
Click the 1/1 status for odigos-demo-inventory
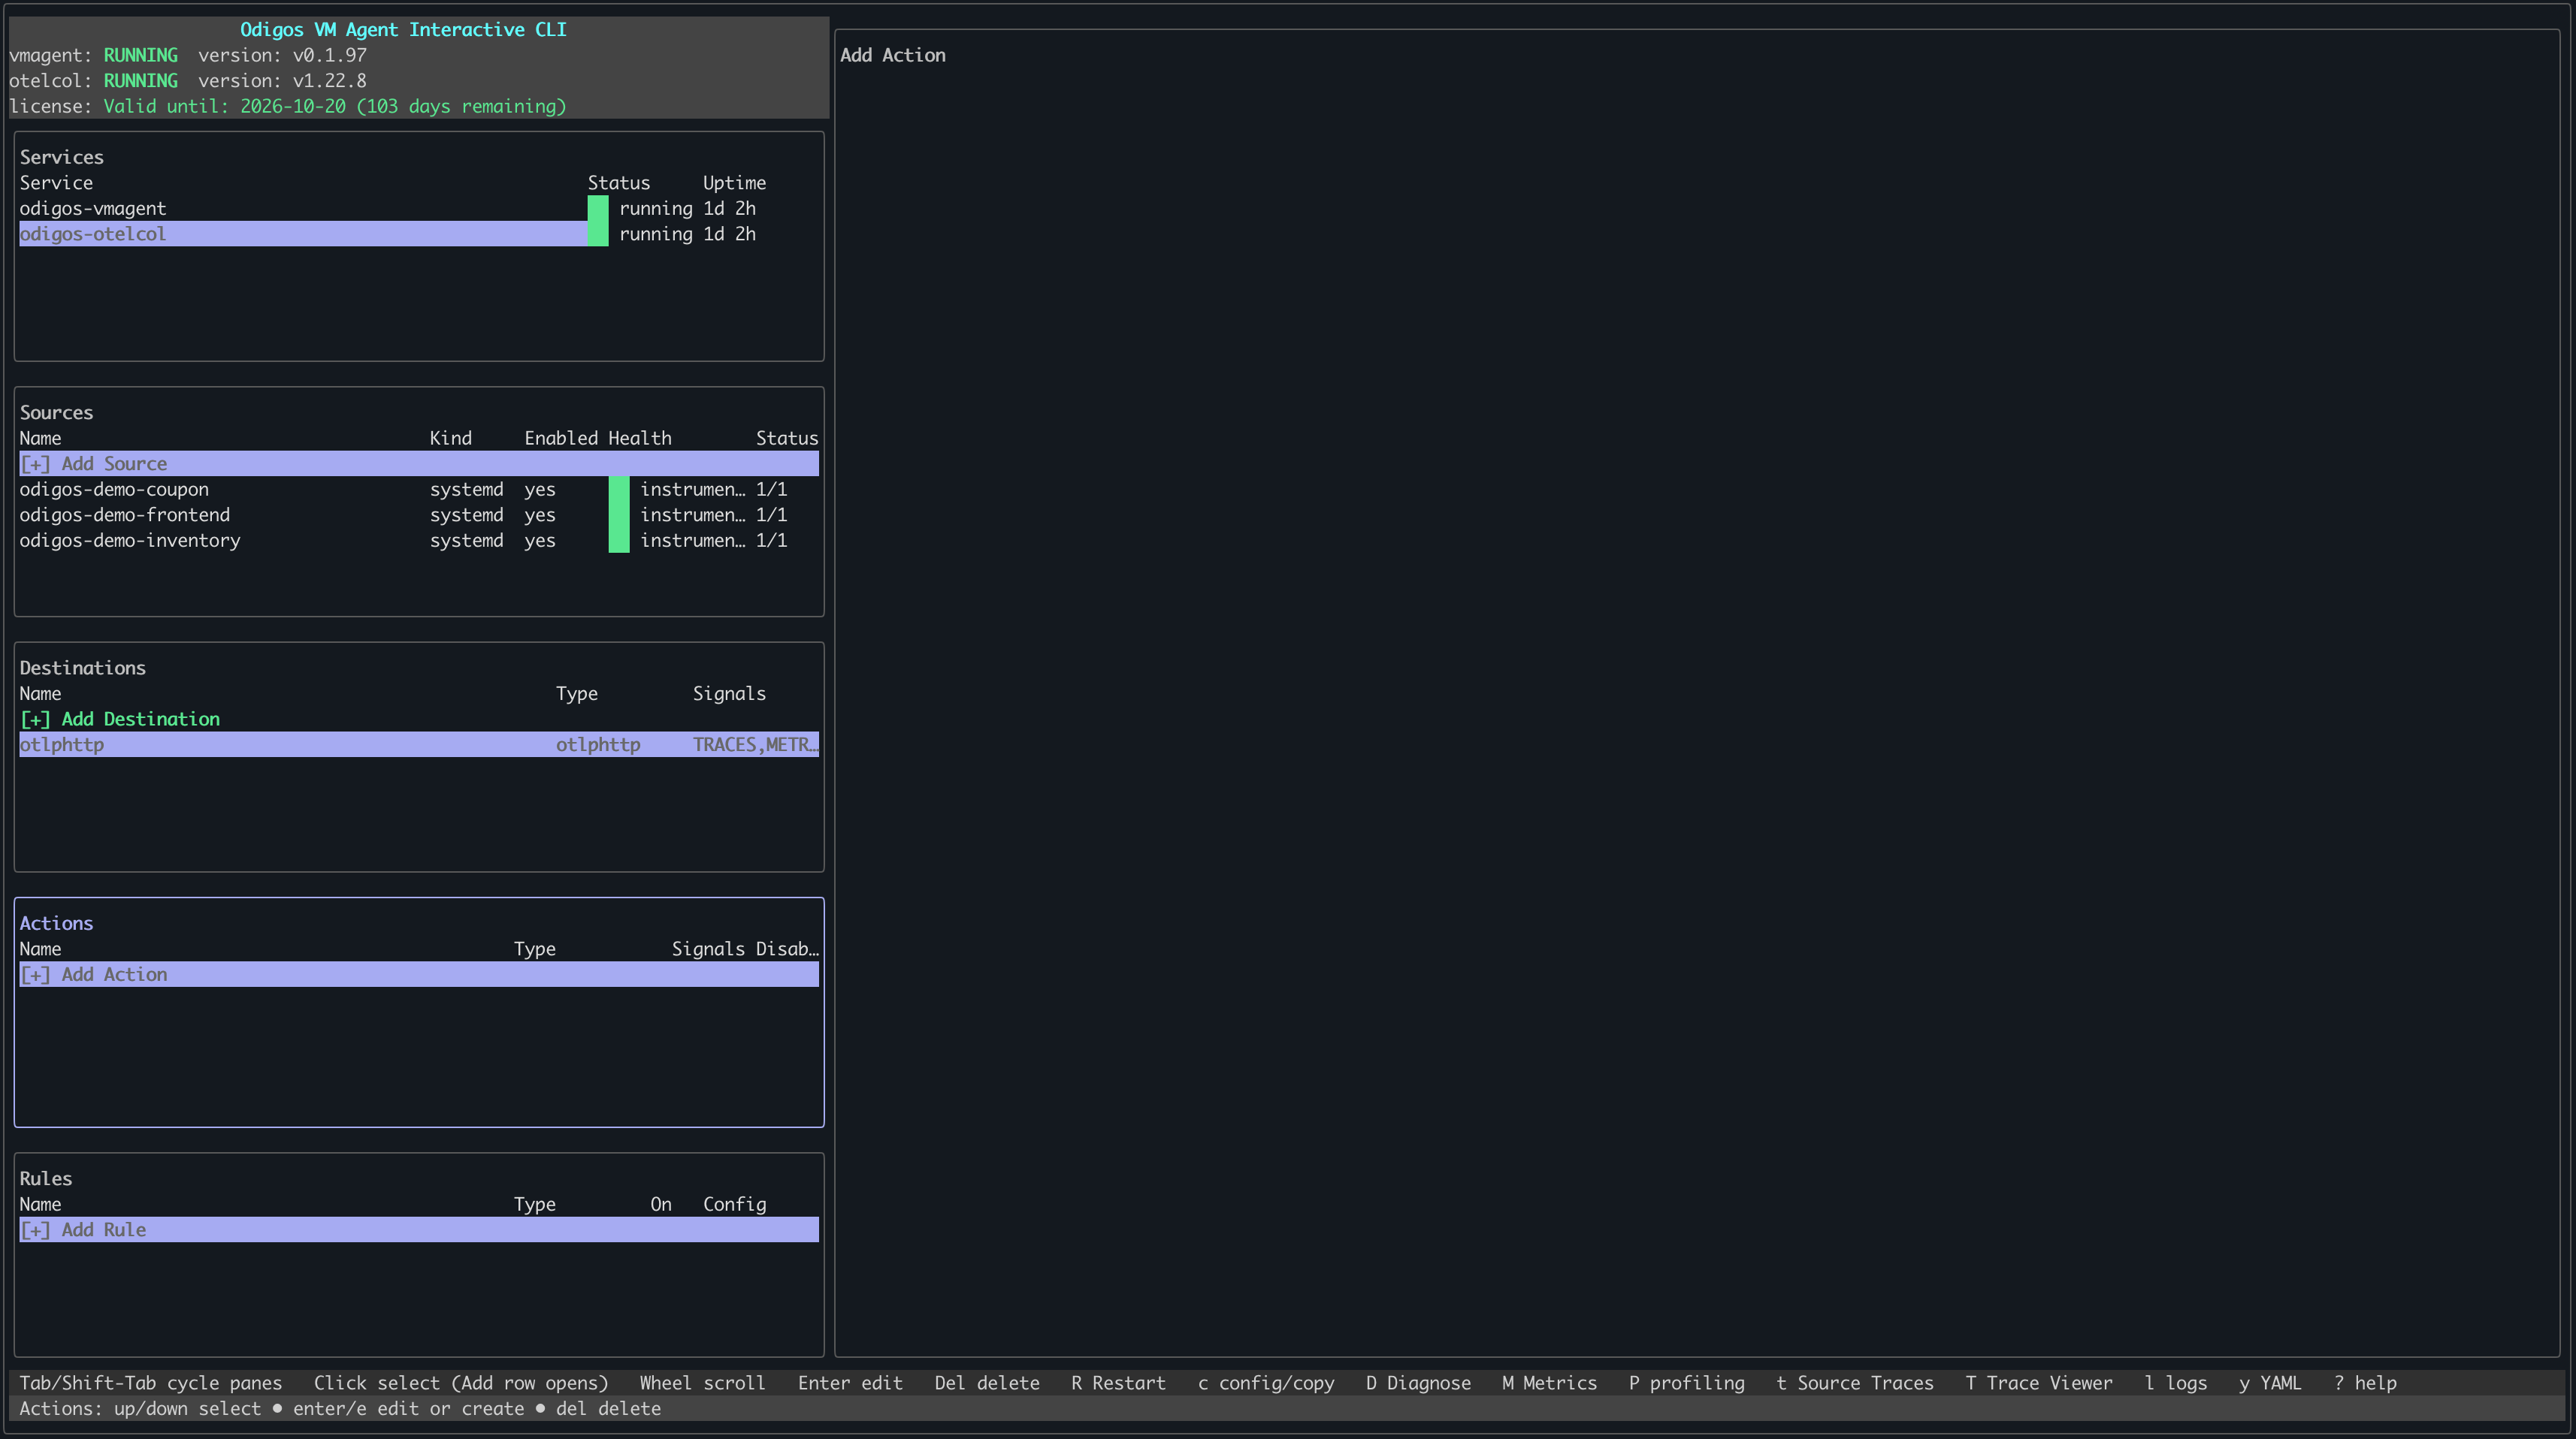pyautogui.click(x=771, y=541)
